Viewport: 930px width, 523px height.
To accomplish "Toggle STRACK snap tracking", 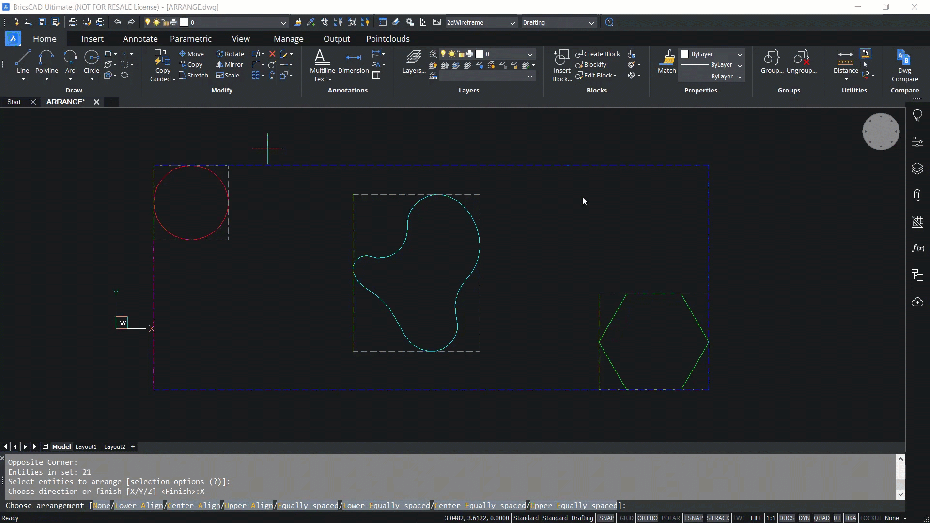I will click(718, 518).
